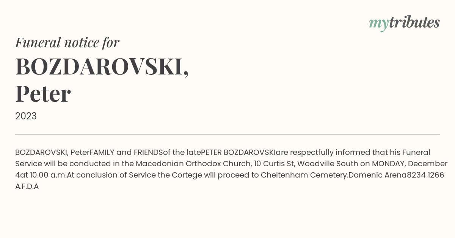Click the horizontal divider line
The width and height of the screenshot is (455, 238).
pyautogui.click(x=227, y=134)
